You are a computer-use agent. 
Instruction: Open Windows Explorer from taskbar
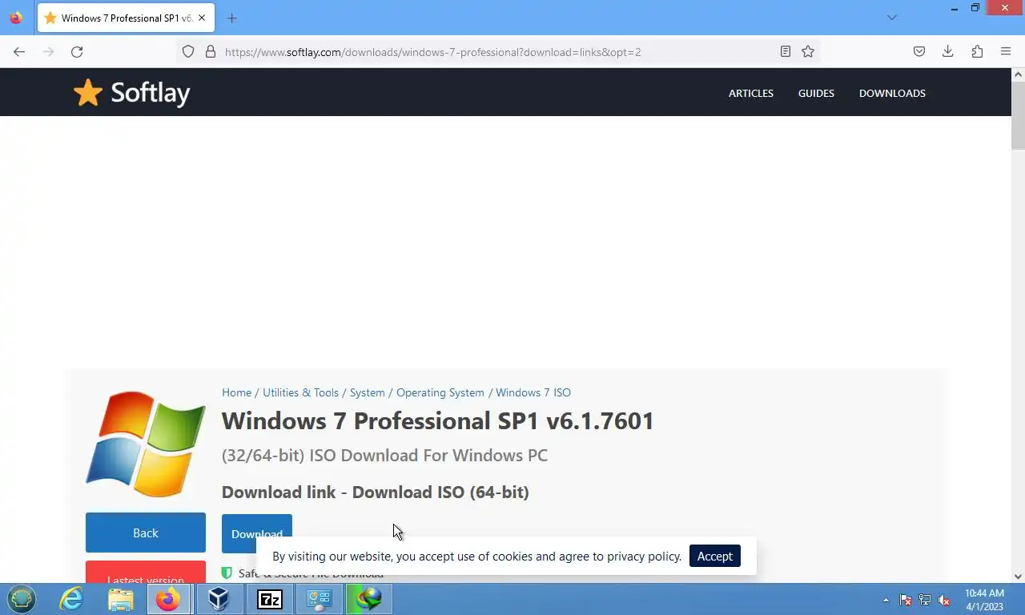[x=121, y=599]
